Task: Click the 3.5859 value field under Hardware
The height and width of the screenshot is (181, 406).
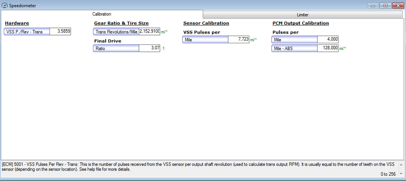Action: tap(60, 32)
